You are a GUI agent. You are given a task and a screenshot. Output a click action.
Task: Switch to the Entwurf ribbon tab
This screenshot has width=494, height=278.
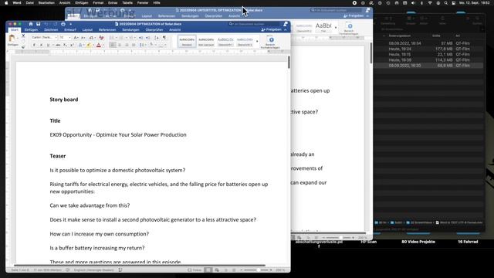70,29
